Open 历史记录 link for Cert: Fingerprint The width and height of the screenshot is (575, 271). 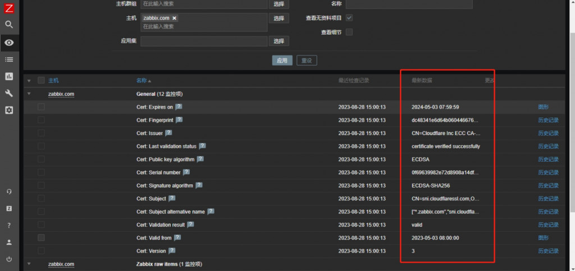(x=548, y=120)
